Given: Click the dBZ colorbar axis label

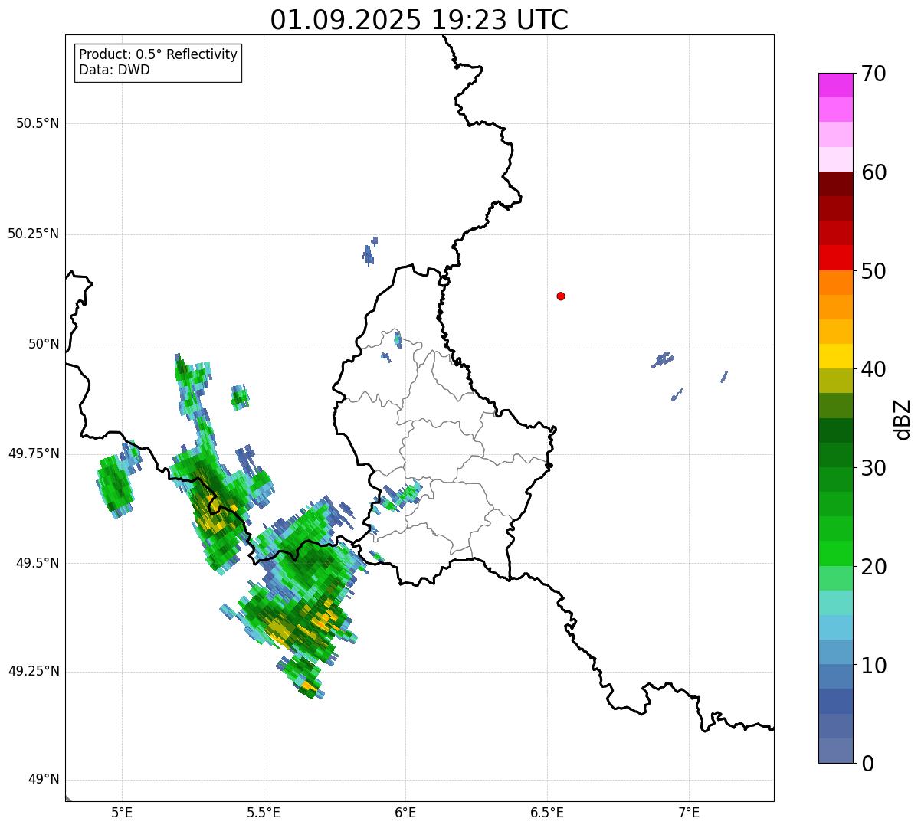Looking at the screenshot, I should point(903,419).
